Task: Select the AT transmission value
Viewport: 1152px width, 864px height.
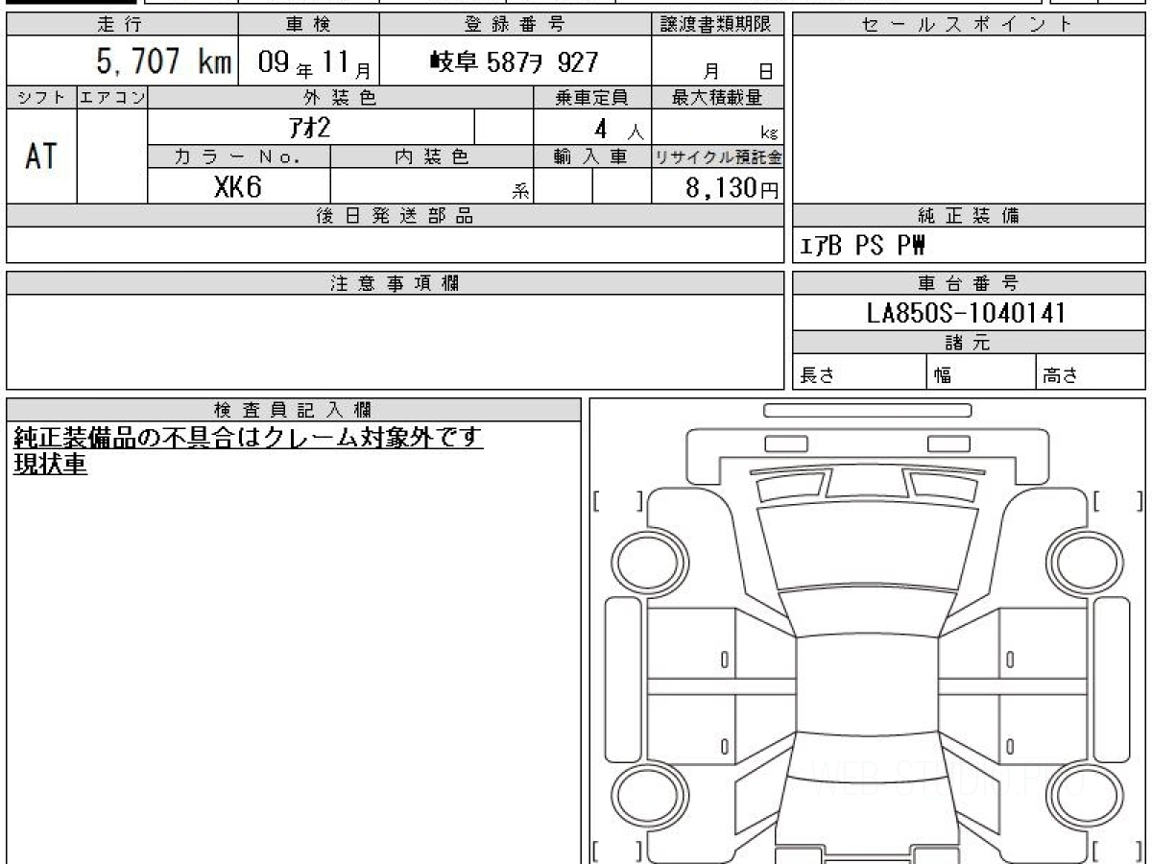Action: coord(41,156)
